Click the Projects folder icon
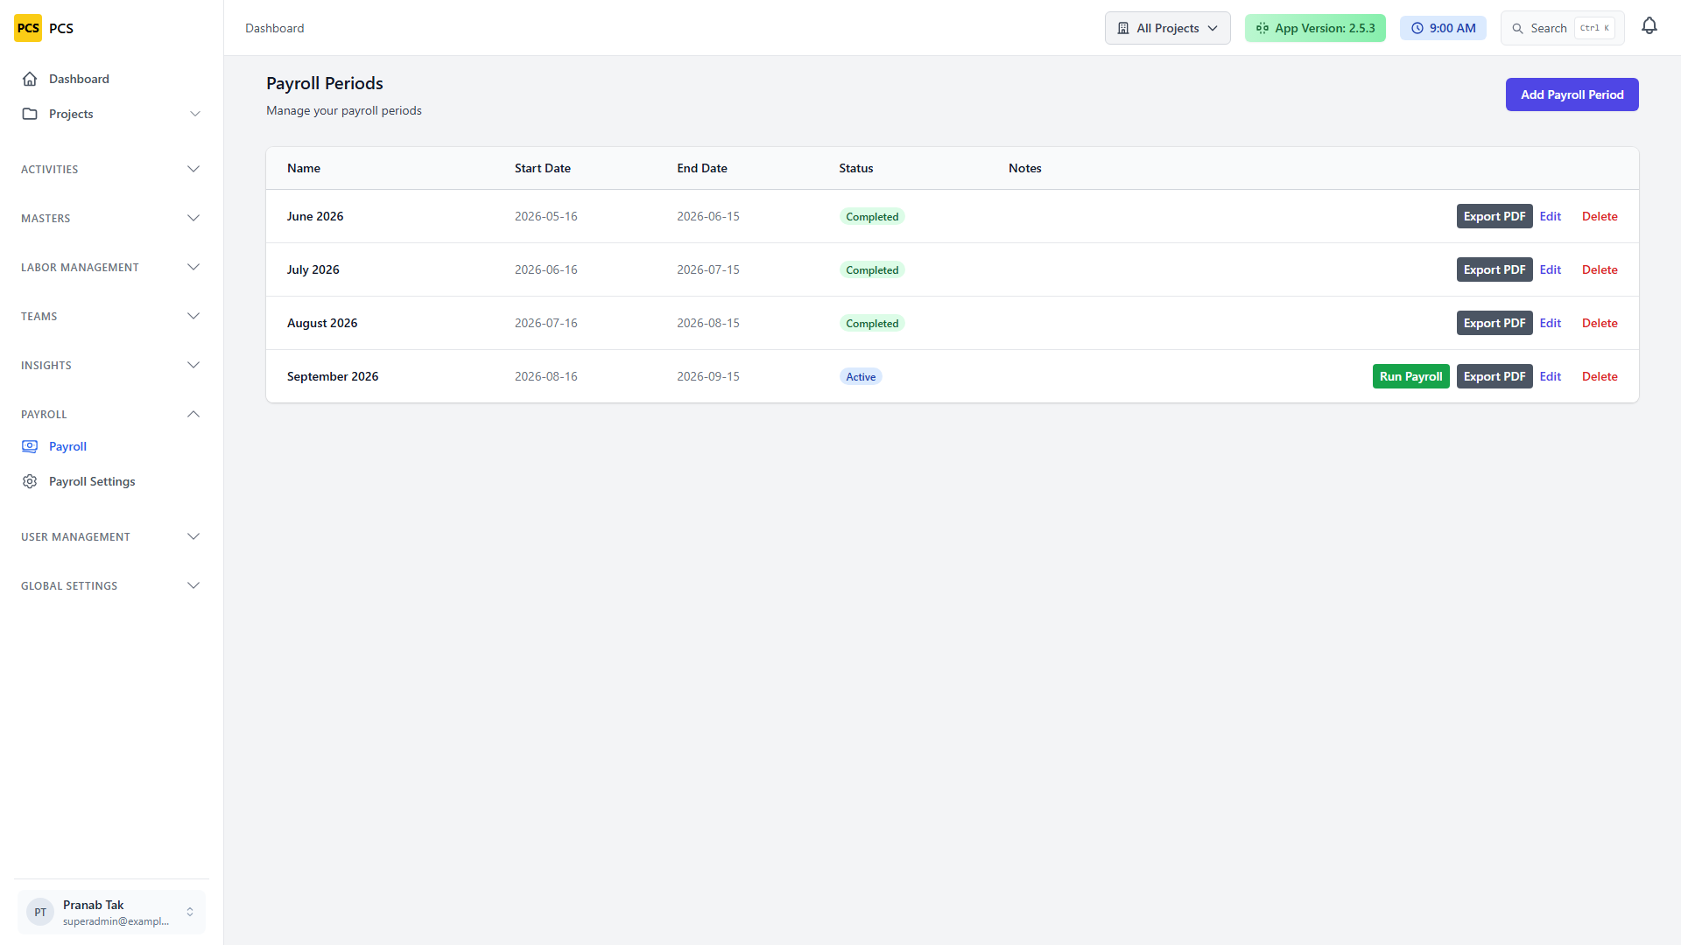This screenshot has width=1681, height=945. coord(30,114)
